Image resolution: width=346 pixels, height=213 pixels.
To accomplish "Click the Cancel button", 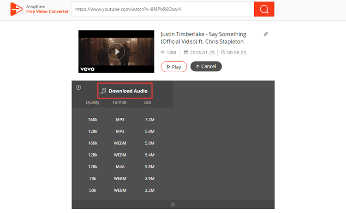I will pyautogui.click(x=206, y=66).
